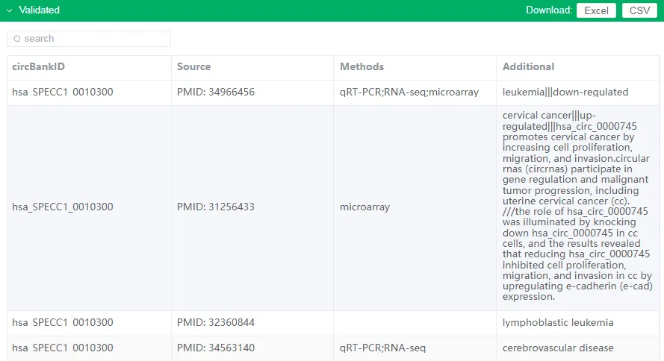Viewport: 664px width, 361px height.
Task: Collapse the Validated section chevron
Action: pos(9,10)
